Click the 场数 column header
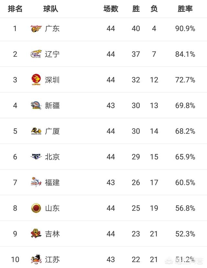The height and width of the screenshot is (268, 207). click(111, 9)
